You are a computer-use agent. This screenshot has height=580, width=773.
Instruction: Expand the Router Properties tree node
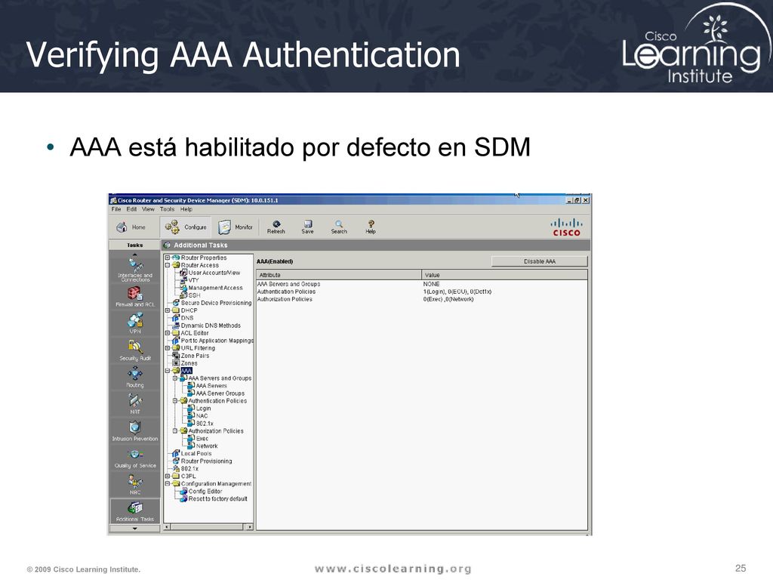(168, 258)
